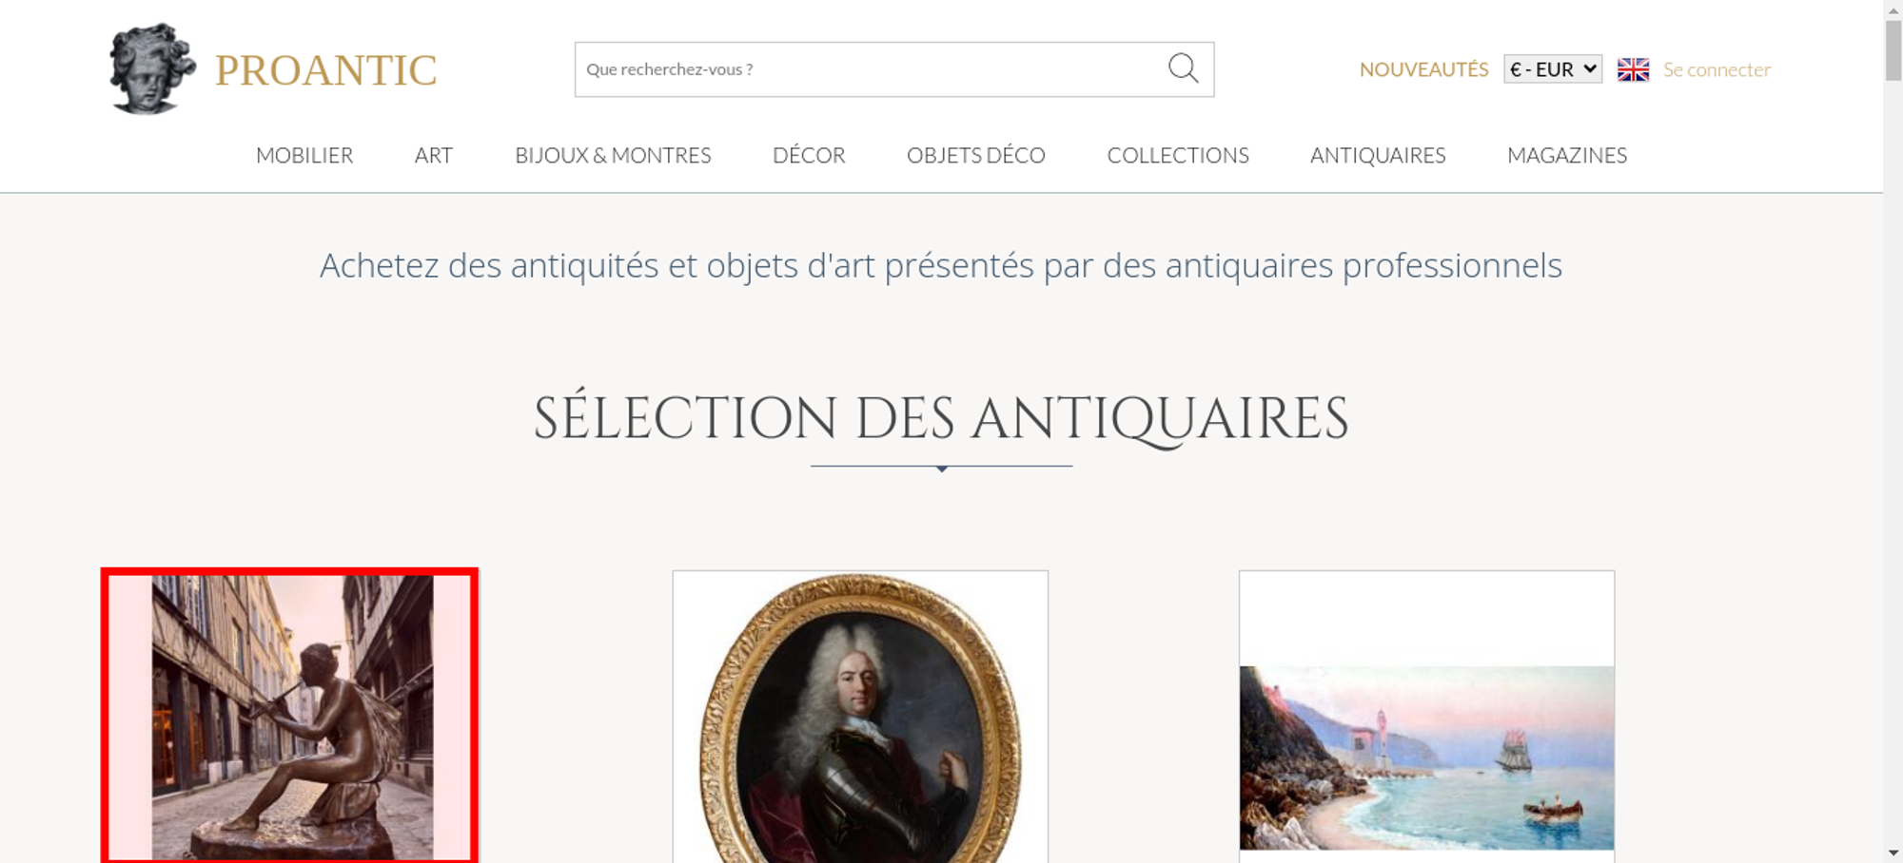Click the Proantic cherub head logo
Viewport: 1903px width, 863px height.
[x=152, y=68]
